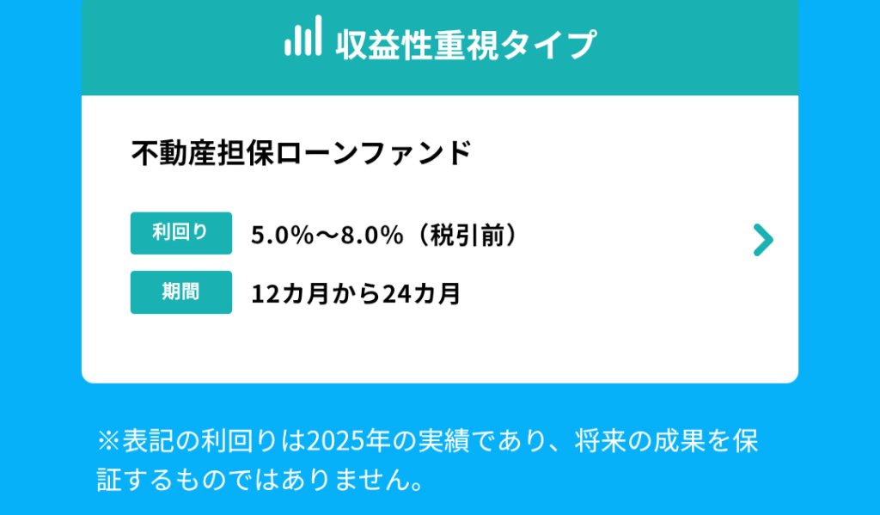Viewport: 880px width, 515px height.
Task: Click the ※ mark starting the disclaimer
Action: click(x=107, y=441)
